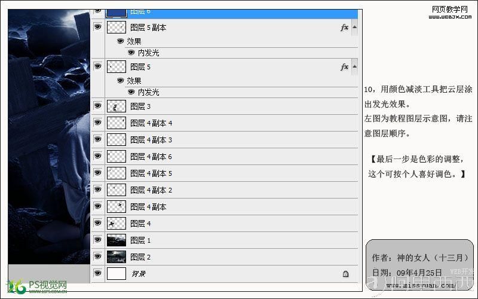Click the fx icon on 图层 5 副本
The image size is (478, 299).
[345, 28]
